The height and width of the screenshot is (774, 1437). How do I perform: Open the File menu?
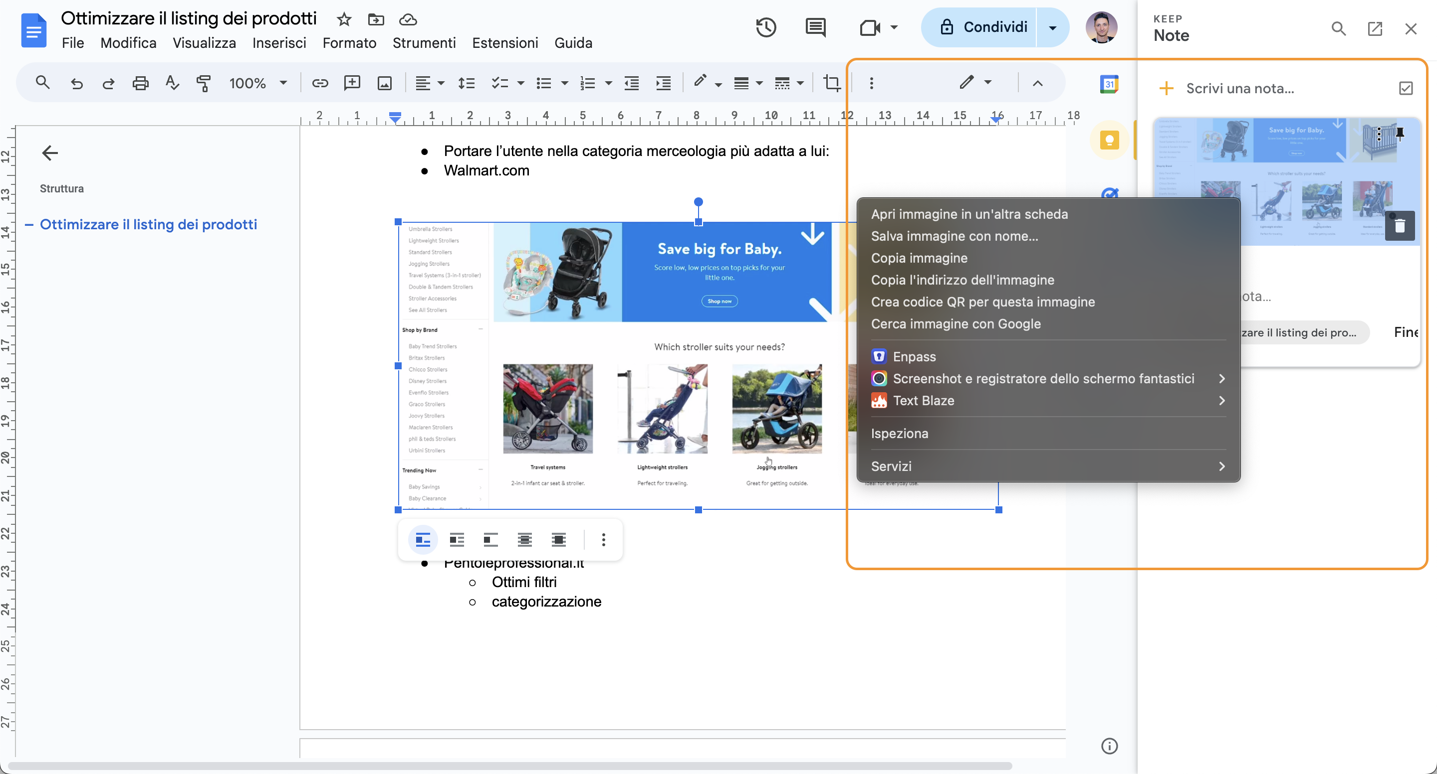tap(73, 43)
